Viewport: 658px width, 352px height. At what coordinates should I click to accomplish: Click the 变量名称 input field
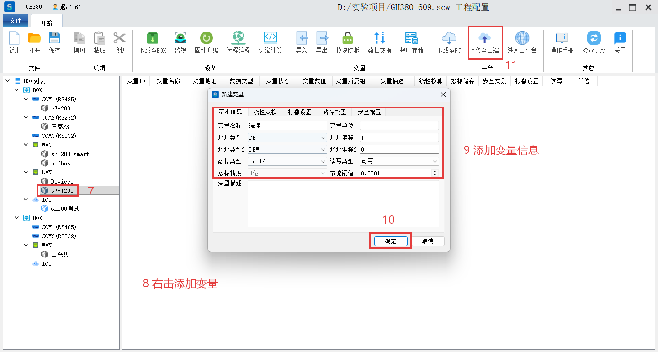click(287, 126)
